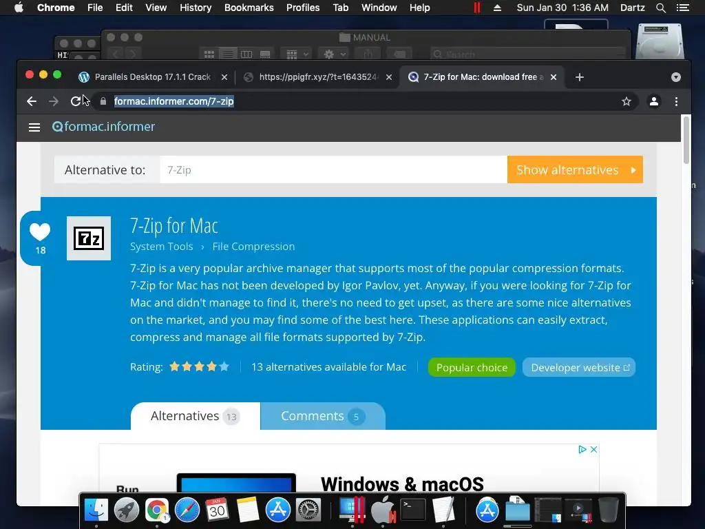This screenshot has width=705, height=529.
Task: Switch to the ppigfr.xyz tab
Action: pyautogui.click(x=317, y=77)
